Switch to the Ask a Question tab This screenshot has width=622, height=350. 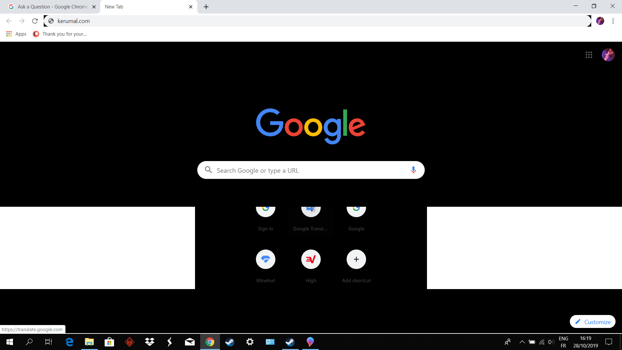(x=49, y=6)
